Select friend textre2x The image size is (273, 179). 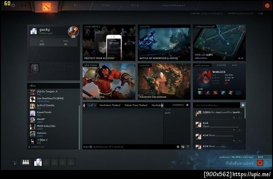click(x=54, y=134)
